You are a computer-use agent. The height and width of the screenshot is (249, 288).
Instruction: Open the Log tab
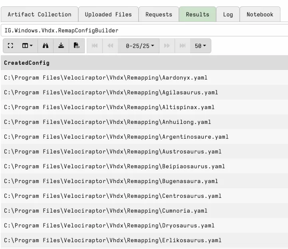point(228,14)
